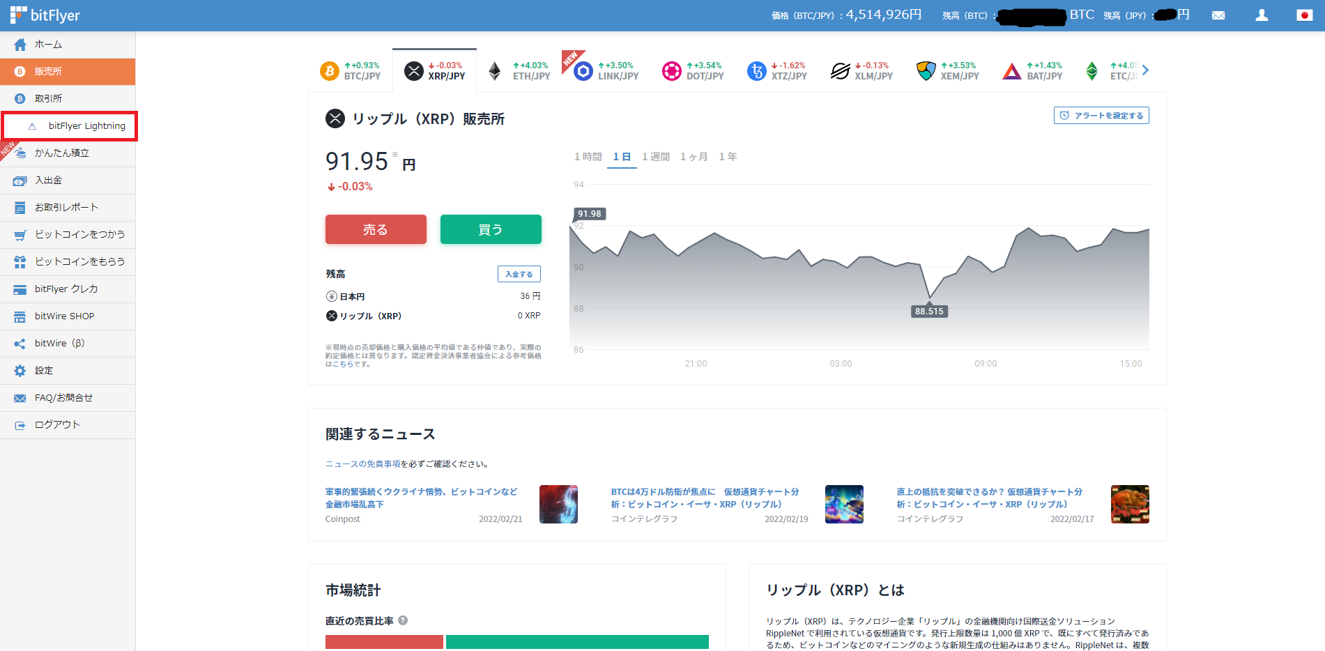Click the Chainlink hexagon icon in ticker
The width and height of the screenshot is (1325, 651).
point(583,71)
